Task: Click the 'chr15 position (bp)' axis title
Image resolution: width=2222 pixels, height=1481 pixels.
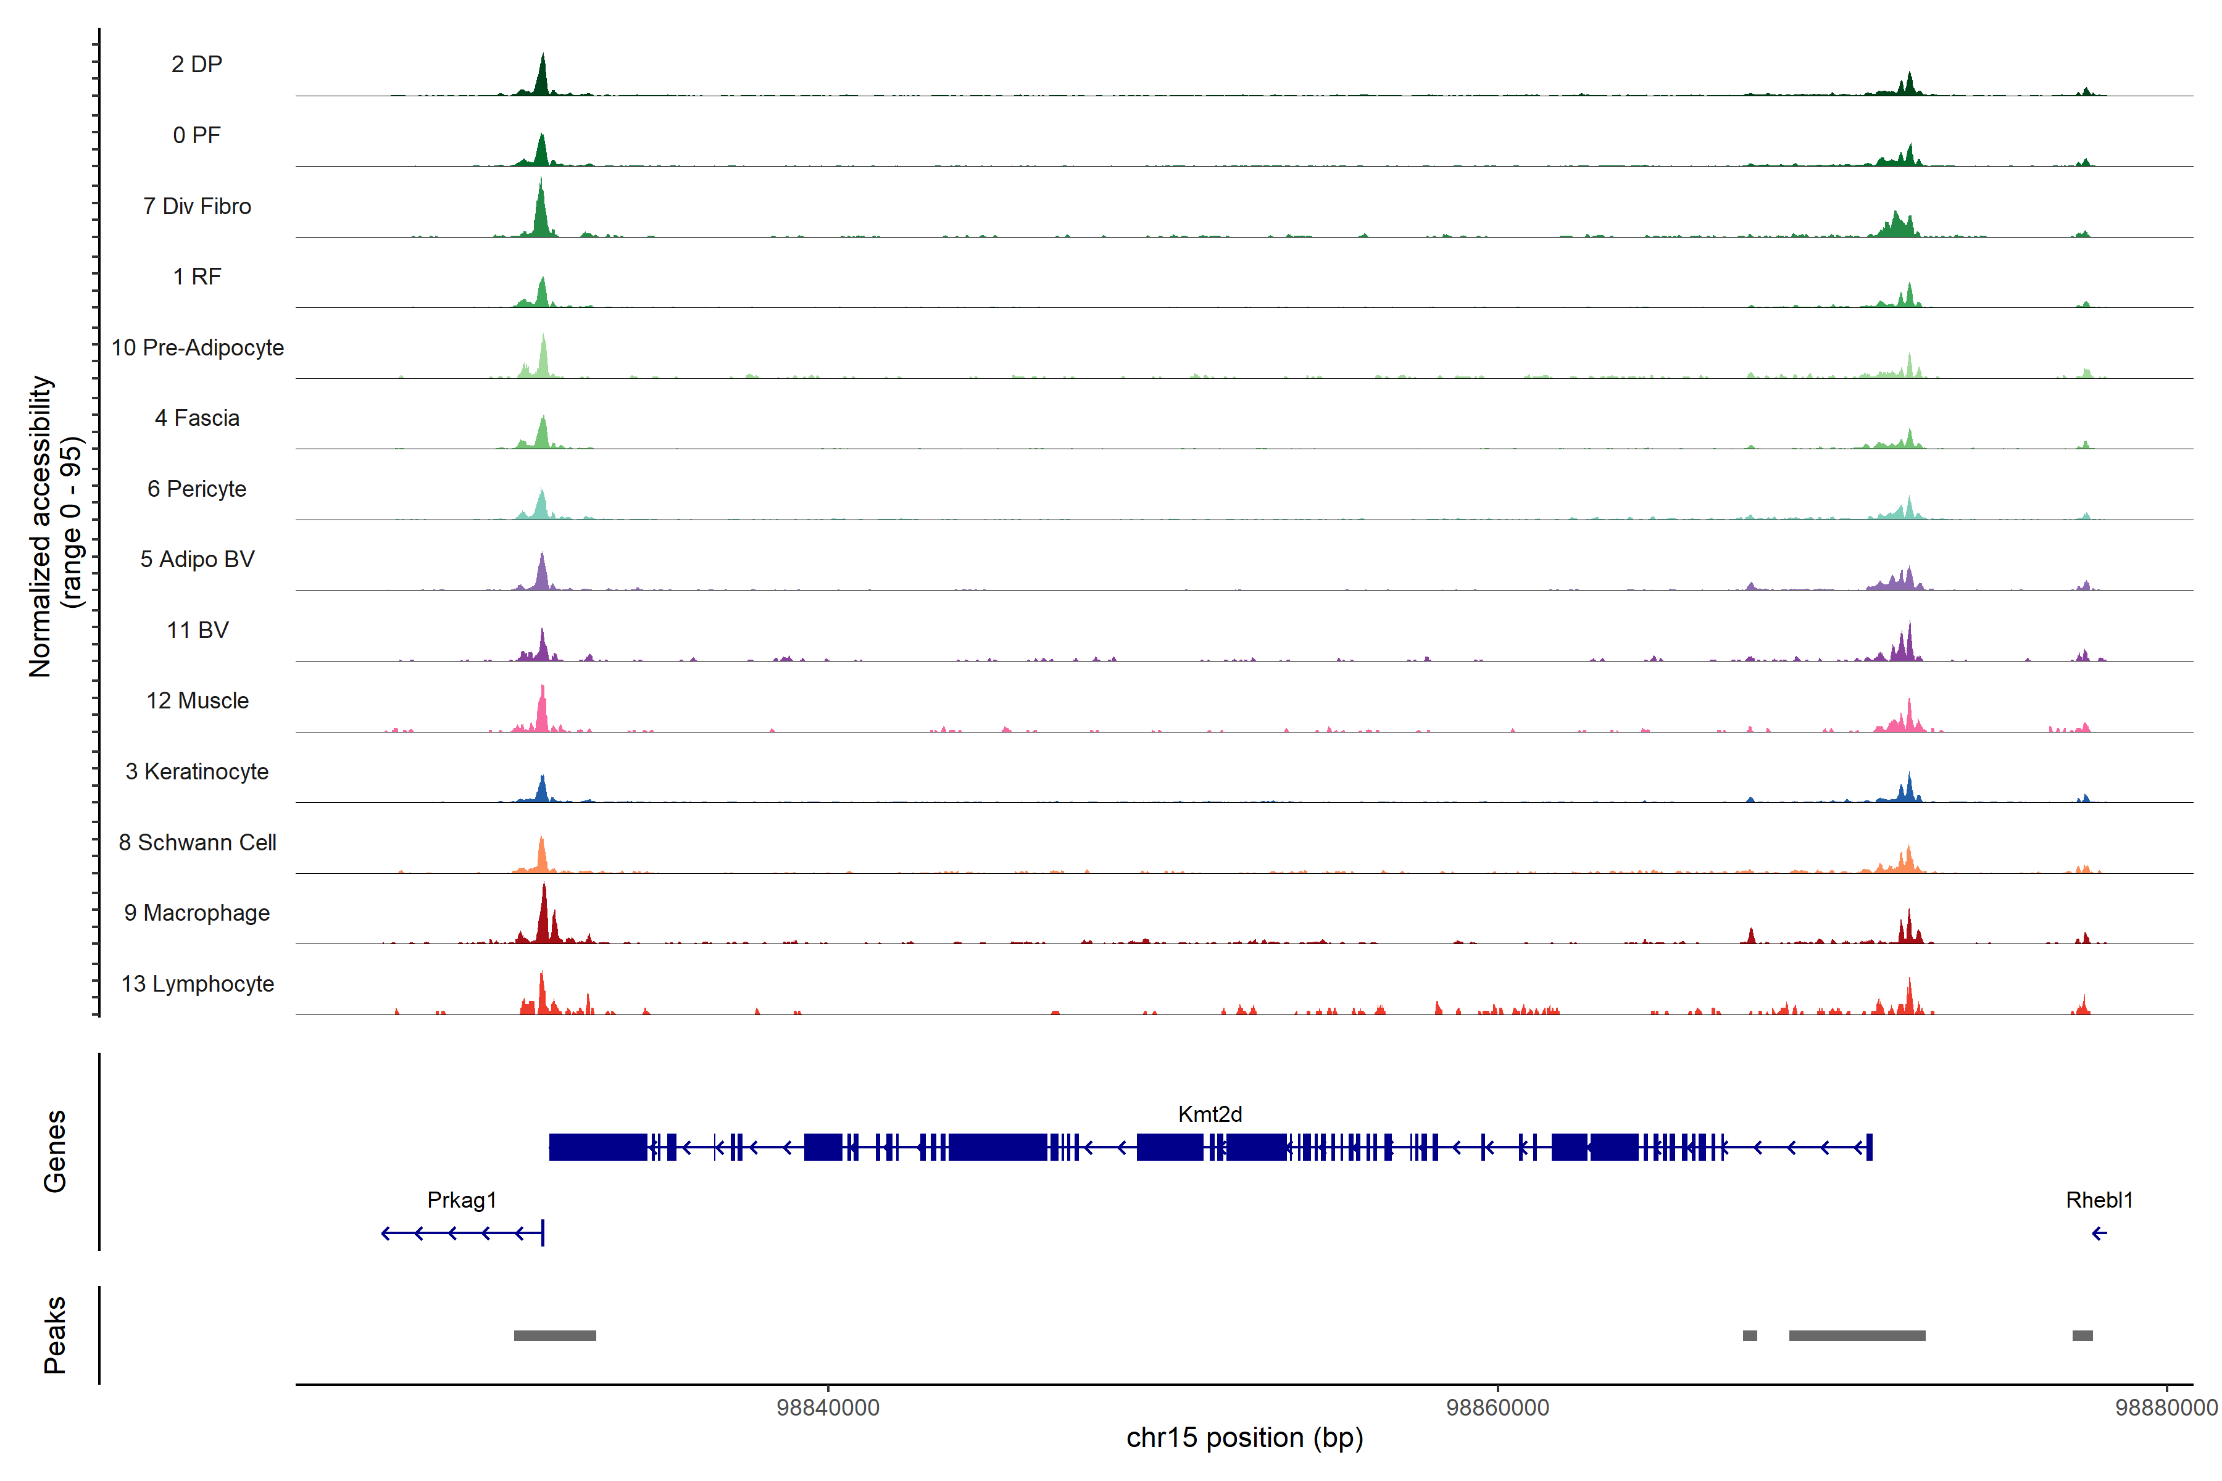Action: pyautogui.click(x=1244, y=1438)
